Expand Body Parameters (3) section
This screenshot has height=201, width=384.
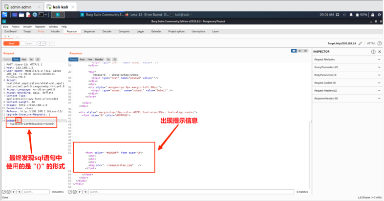tap(347, 75)
